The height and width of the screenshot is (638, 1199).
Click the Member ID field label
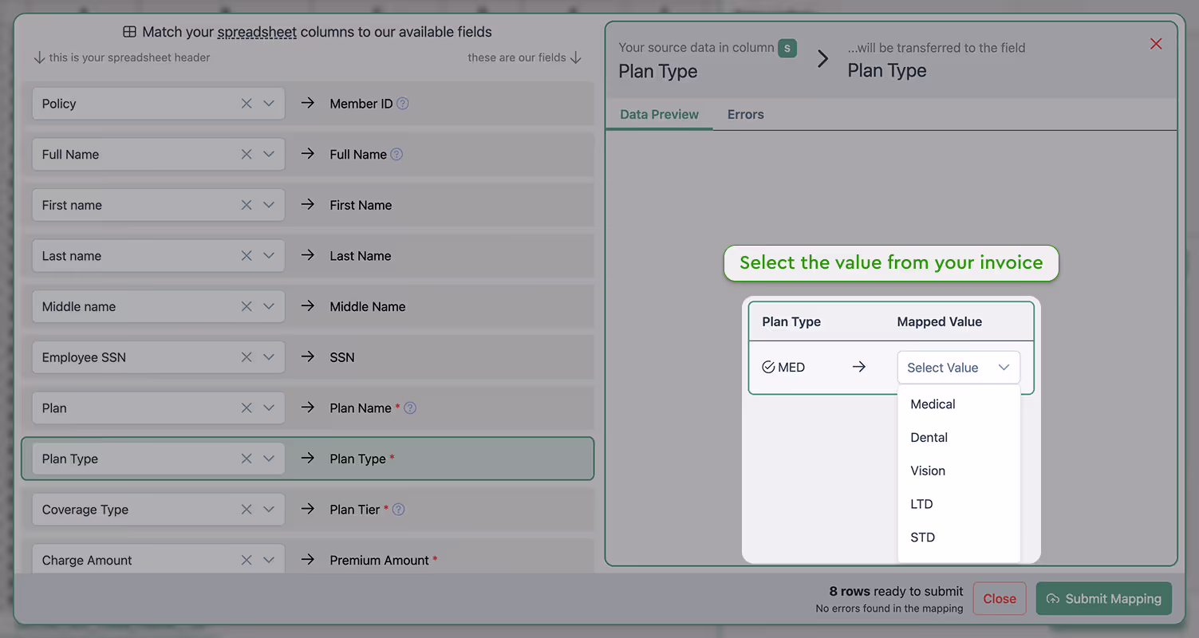coord(361,104)
